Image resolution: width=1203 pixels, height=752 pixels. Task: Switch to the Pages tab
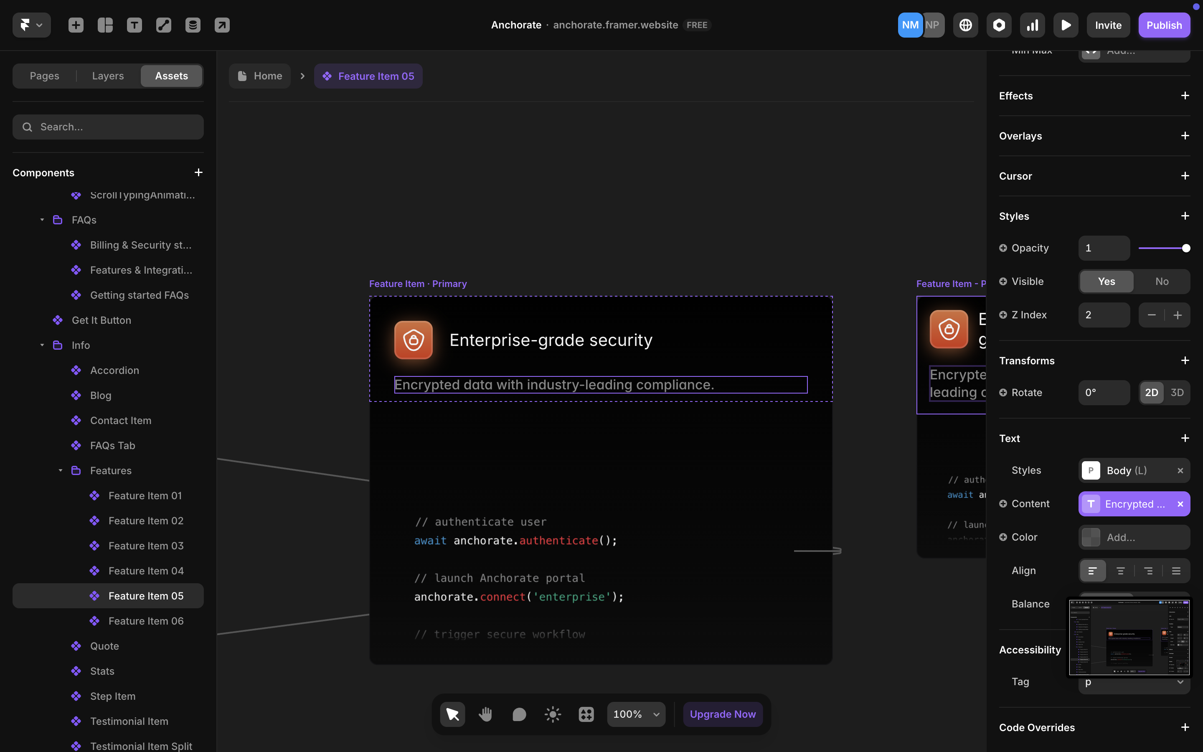pyautogui.click(x=44, y=76)
